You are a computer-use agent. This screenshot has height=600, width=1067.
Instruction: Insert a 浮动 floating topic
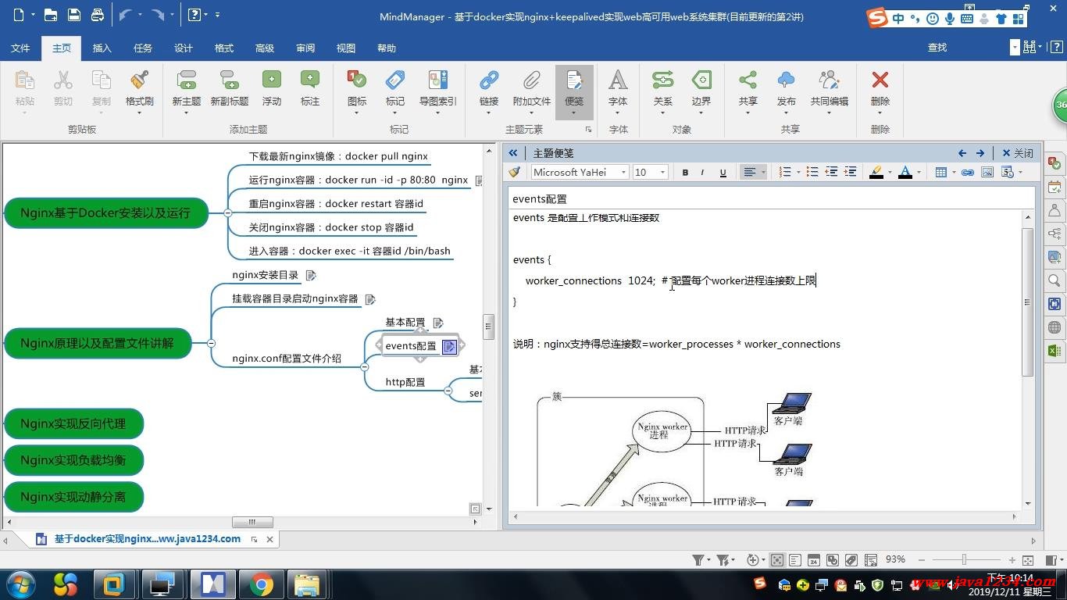click(x=272, y=80)
